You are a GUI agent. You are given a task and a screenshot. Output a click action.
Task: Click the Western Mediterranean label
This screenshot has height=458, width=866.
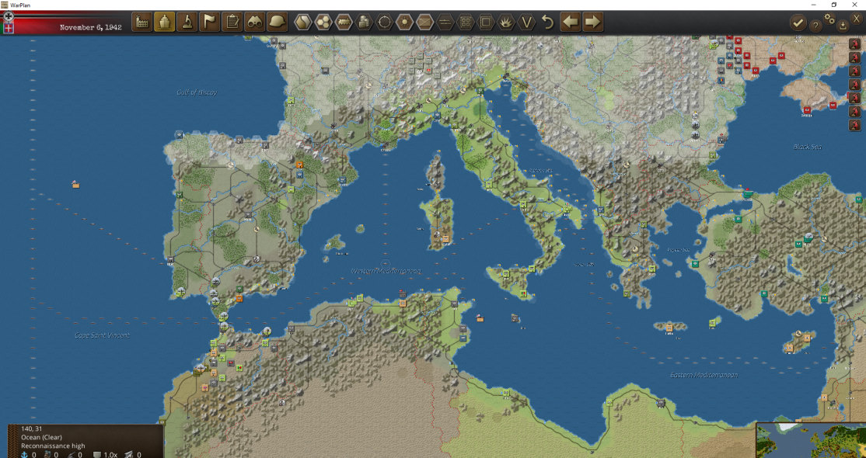386,271
